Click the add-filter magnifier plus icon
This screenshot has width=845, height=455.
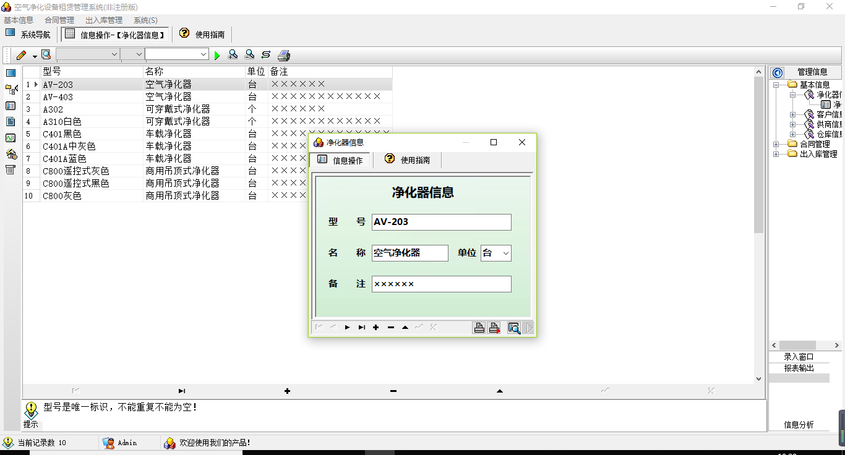pos(233,55)
